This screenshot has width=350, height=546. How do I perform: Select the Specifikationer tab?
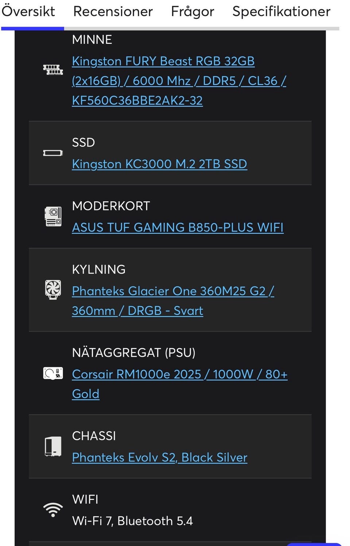point(281,11)
